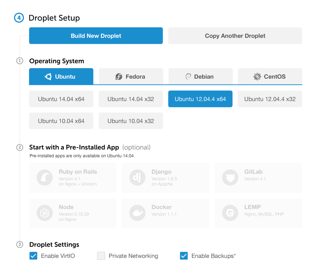Click the Node JS hexagon icon
Image resolution: width=319 pixels, height=274 pixels.
[x=45, y=213]
